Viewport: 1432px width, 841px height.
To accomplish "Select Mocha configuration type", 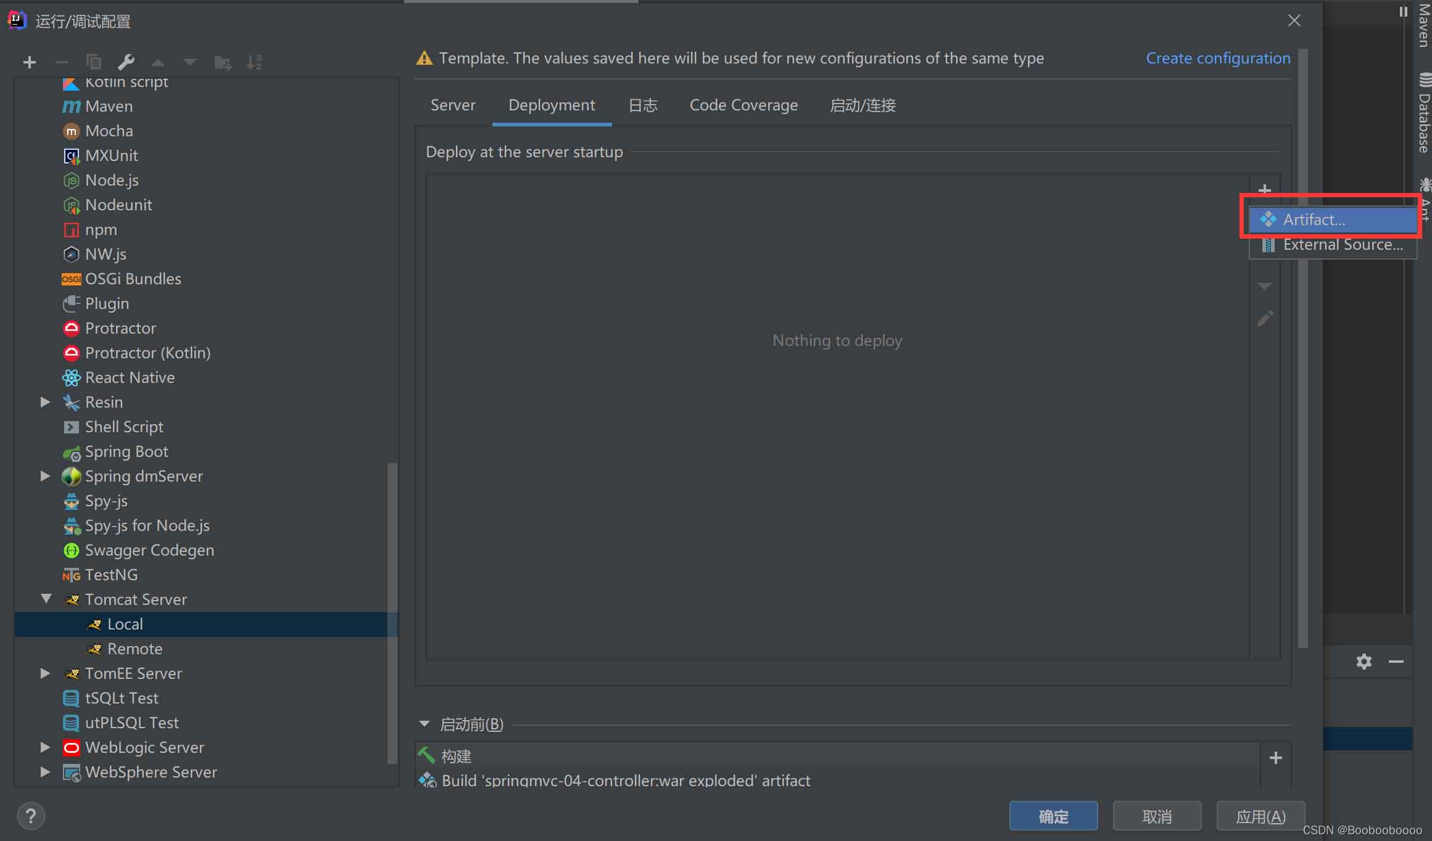I will click(109, 131).
